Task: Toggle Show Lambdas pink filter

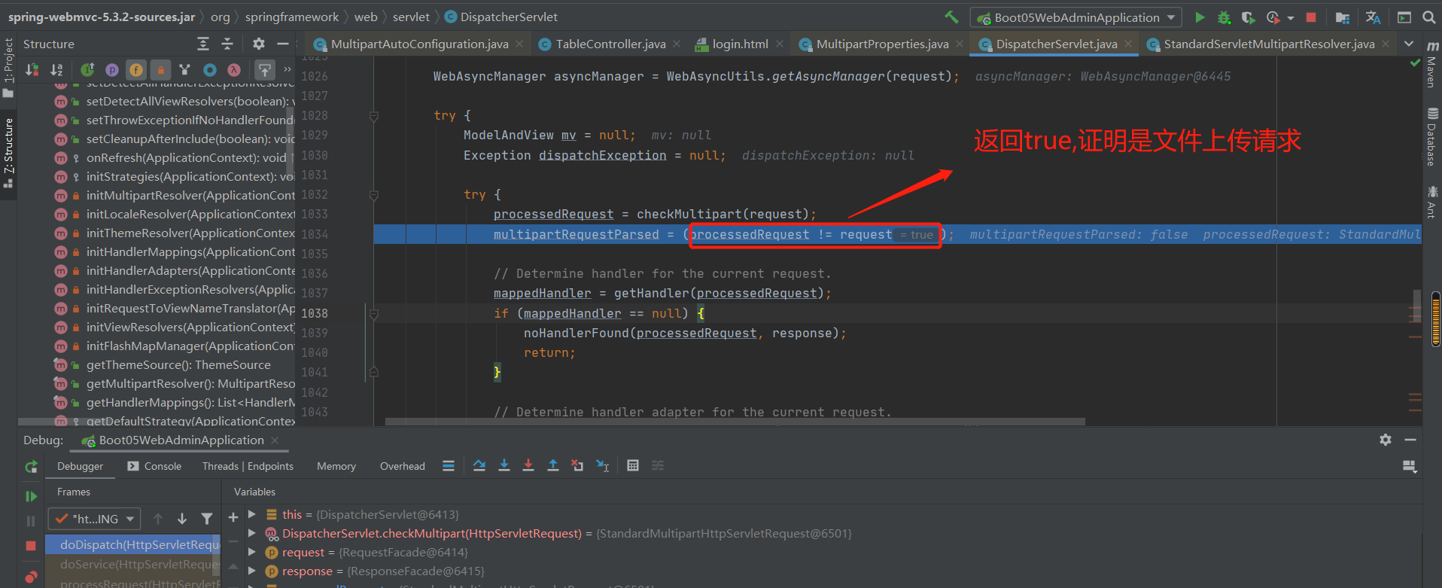Action: pyautogui.click(x=234, y=70)
